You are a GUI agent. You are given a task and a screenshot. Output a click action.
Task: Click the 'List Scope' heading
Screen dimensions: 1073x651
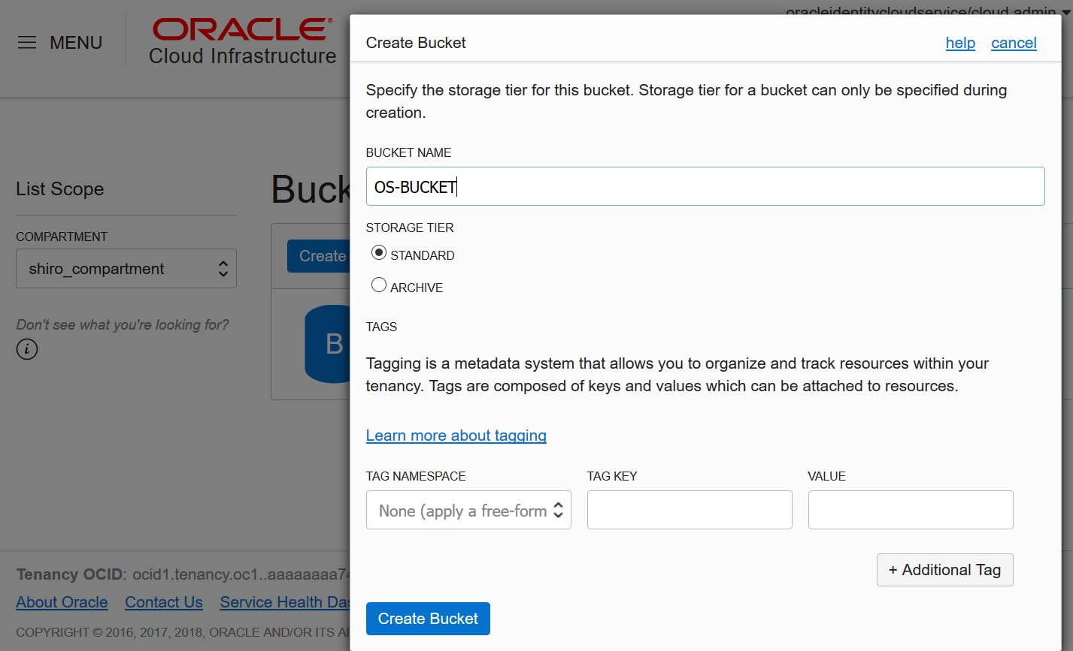[60, 189]
